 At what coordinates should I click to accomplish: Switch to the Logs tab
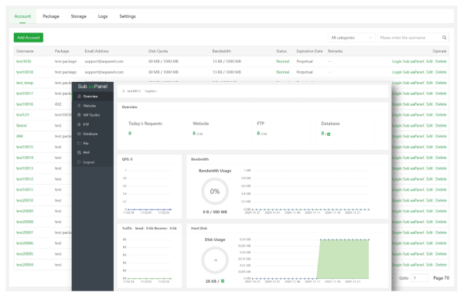[103, 16]
